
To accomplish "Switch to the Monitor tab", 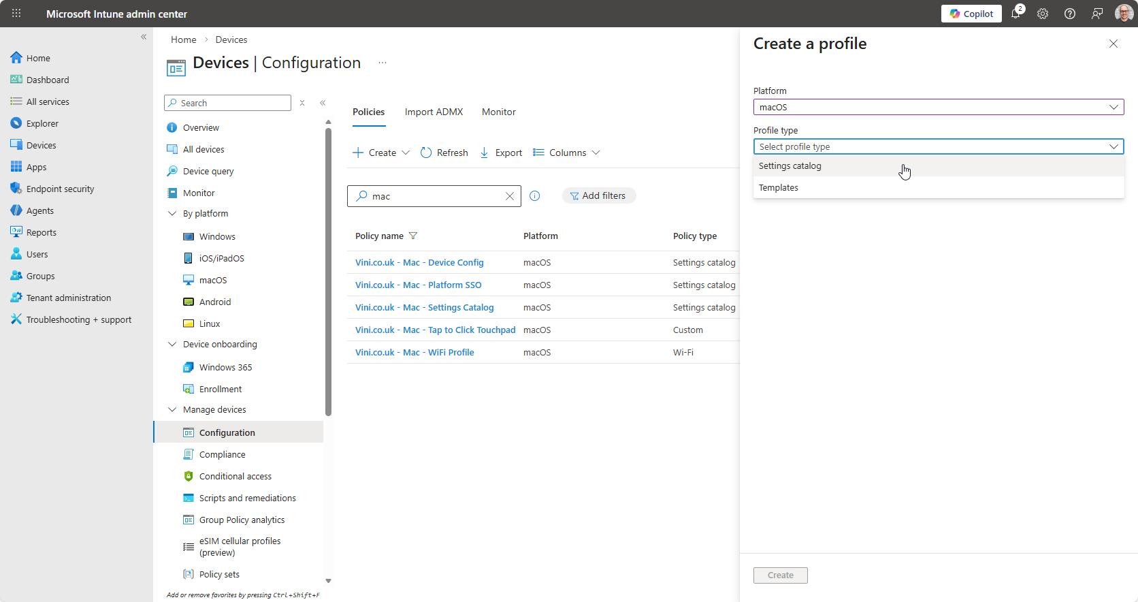I will (x=498, y=112).
